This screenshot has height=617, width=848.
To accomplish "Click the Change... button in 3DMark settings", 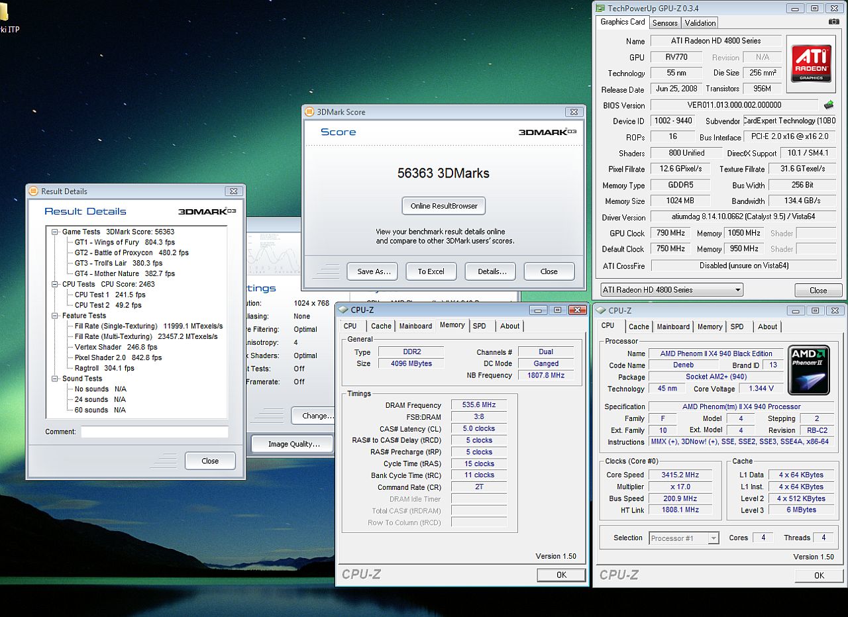I will point(313,416).
